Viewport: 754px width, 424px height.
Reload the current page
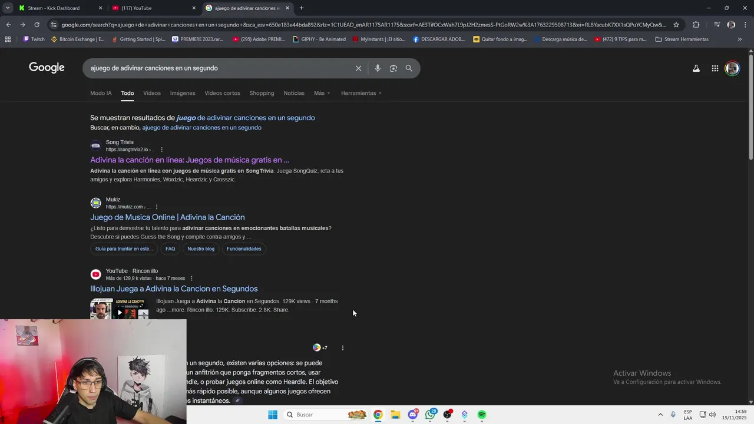point(37,25)
